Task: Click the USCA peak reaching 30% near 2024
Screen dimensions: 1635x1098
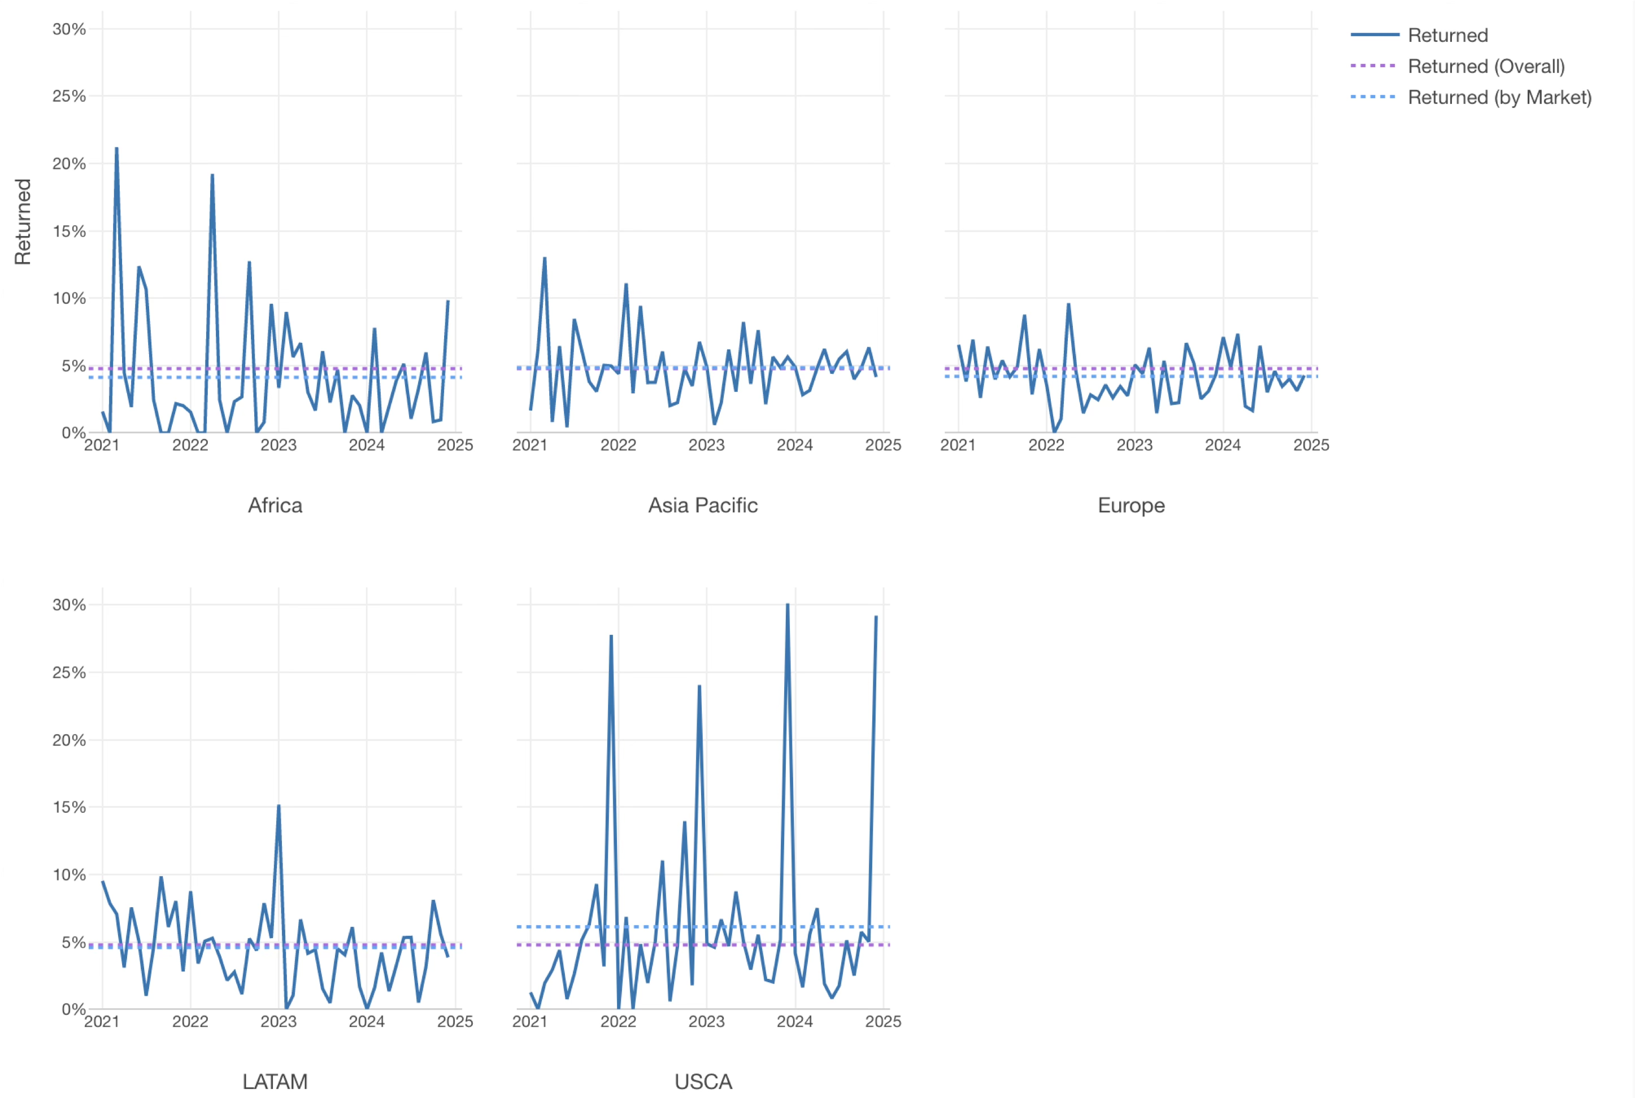Action: pos(788,604)
